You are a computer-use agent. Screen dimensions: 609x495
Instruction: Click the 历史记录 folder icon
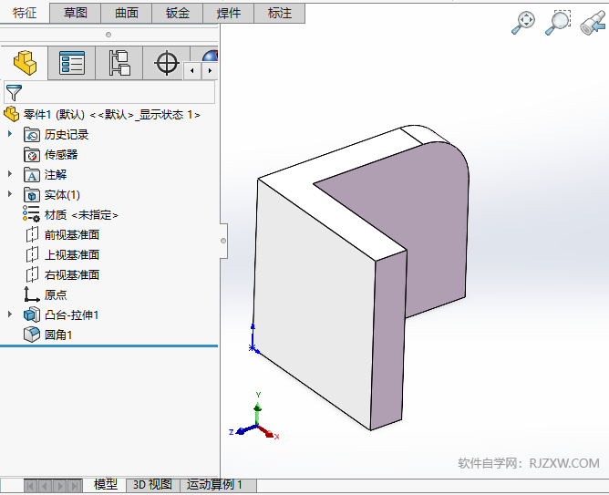32,135
